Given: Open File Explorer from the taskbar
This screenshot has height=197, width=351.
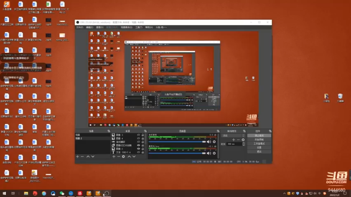Looking at the screenshot, I should tap(26, 193).
